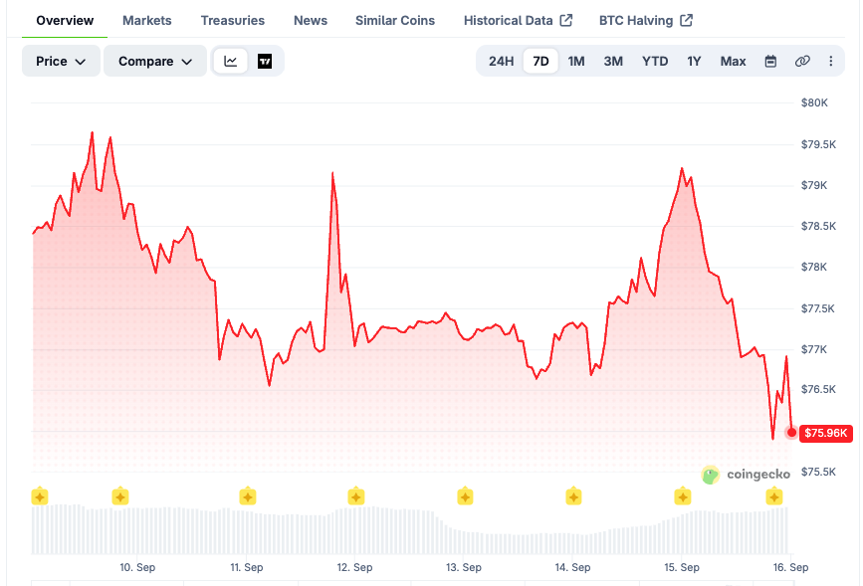Click the 10. Sep date label

click(137, 567)
